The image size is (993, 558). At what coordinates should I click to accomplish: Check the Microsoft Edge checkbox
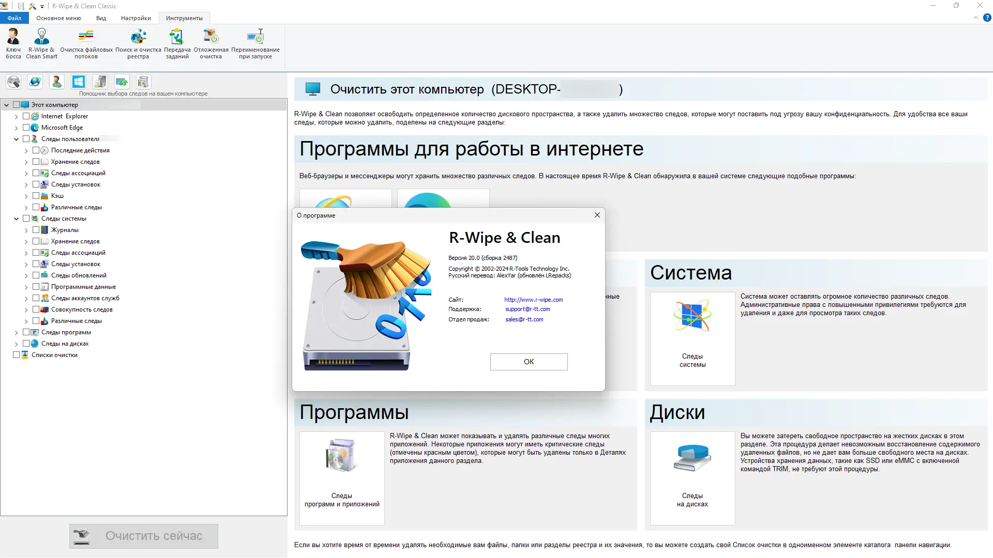coord(26,128)
